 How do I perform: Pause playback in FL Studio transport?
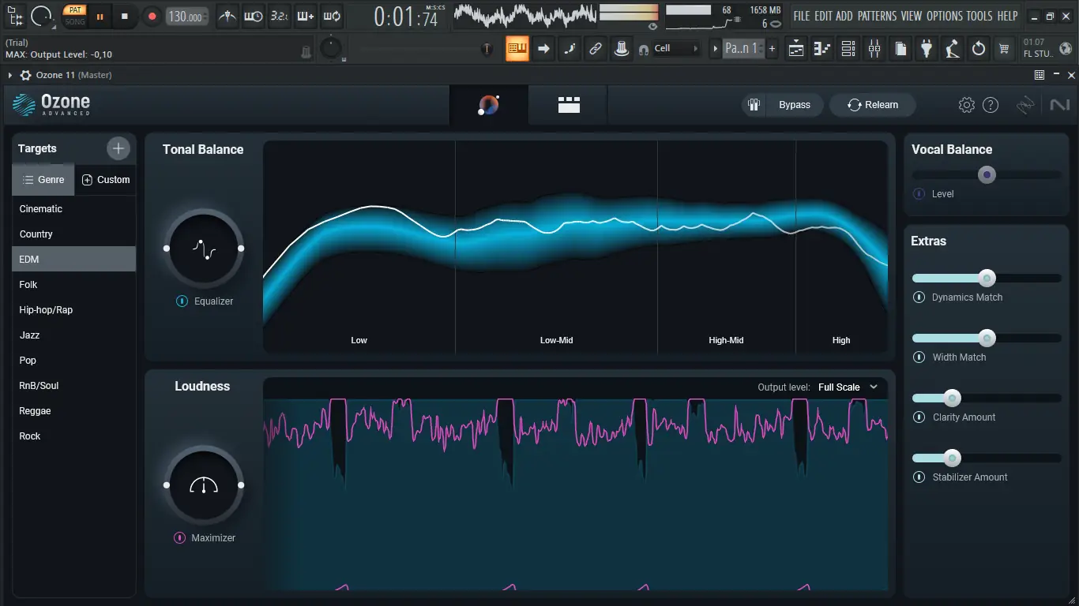(x=100, y=16)
